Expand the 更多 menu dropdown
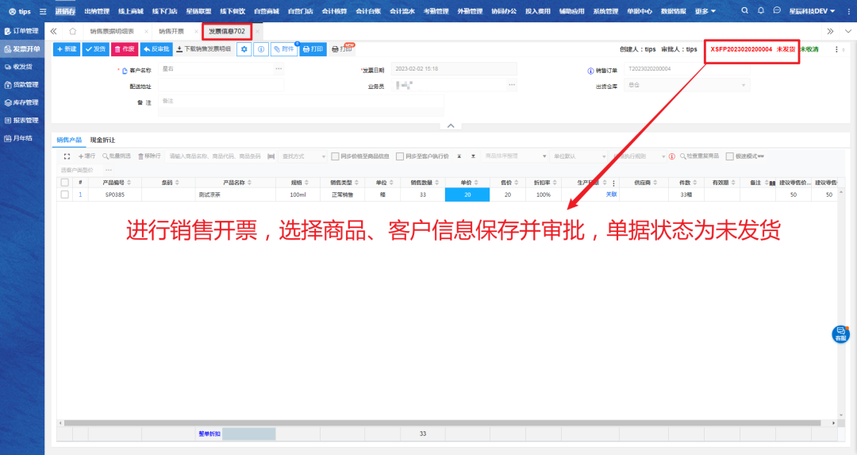This screenshot has width=857, height=455. 705,11
